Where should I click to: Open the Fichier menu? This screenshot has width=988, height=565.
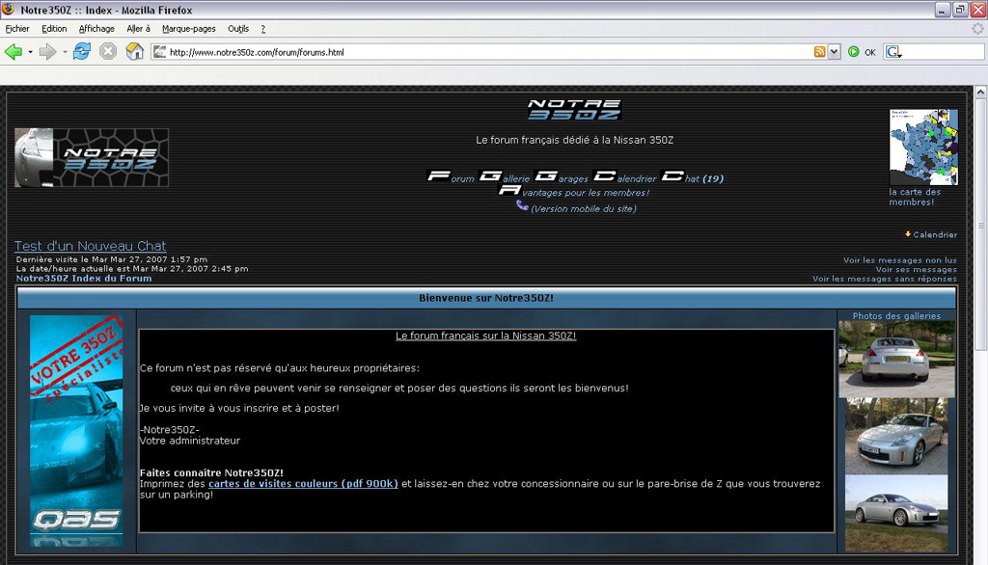[x=17, y=29]
